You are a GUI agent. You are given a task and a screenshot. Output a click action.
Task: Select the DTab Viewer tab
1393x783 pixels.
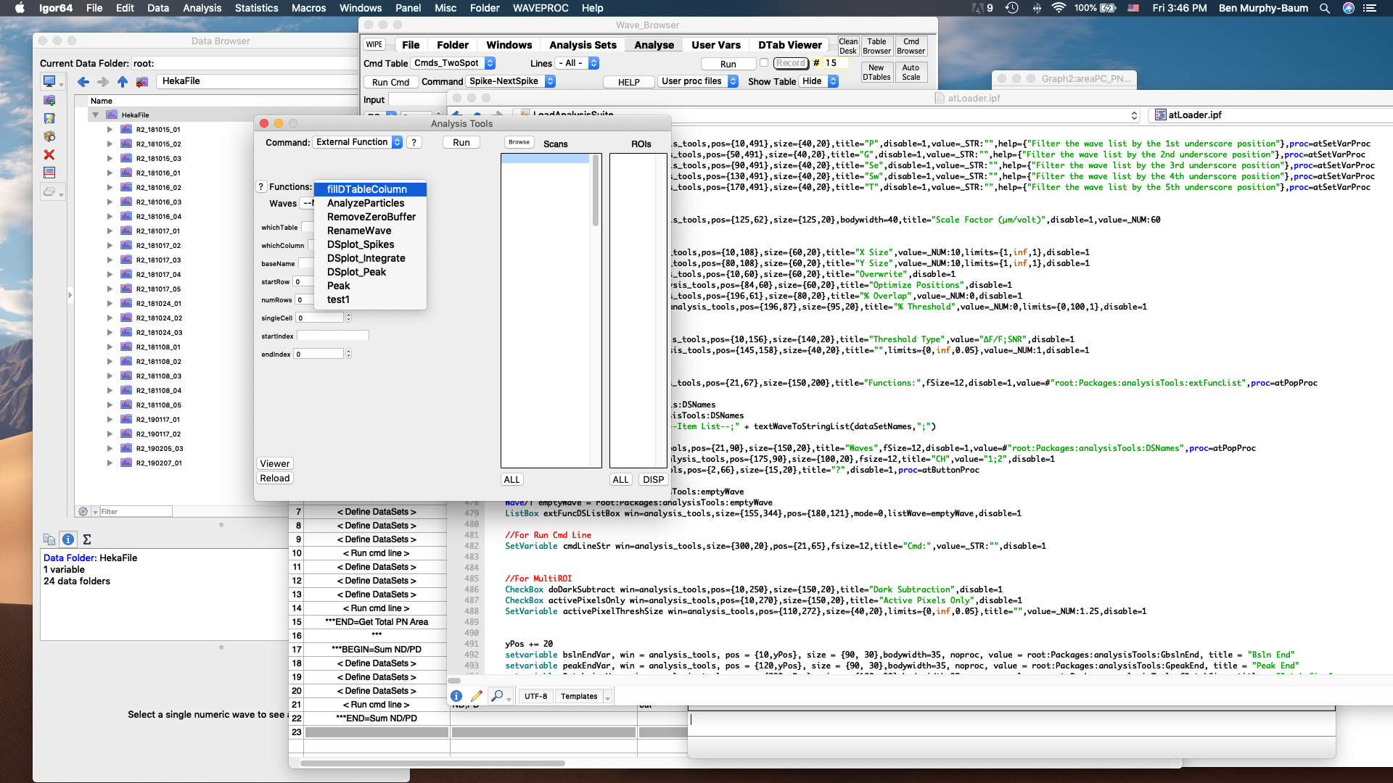pyautogui.click(x=790, y=45)
